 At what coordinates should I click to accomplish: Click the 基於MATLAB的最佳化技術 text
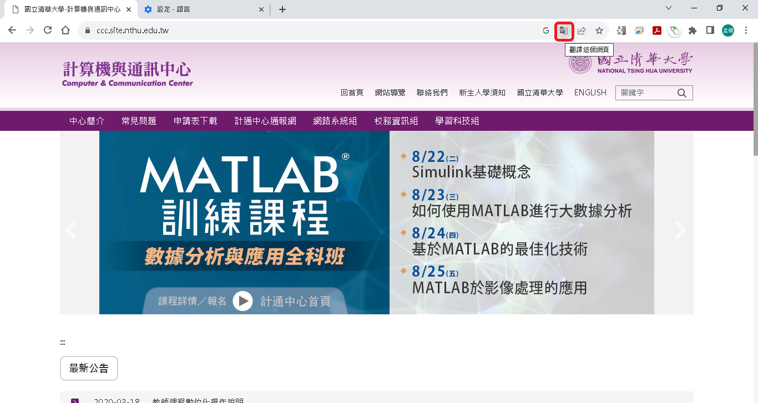(499, 249)
